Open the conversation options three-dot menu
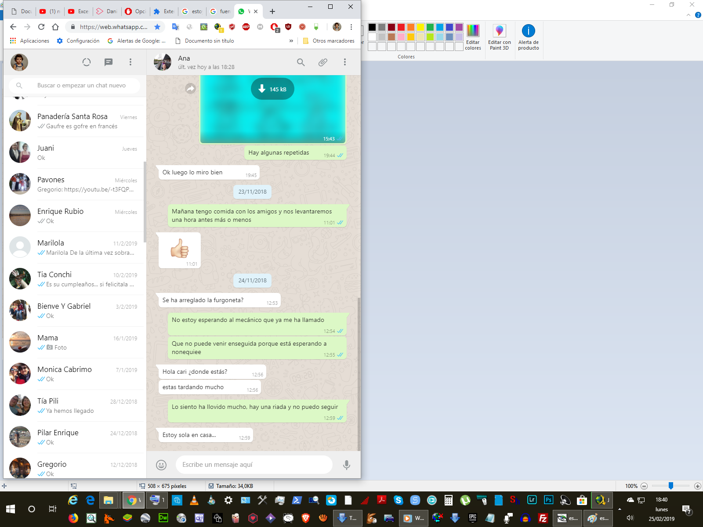703x527 pixels. point(345,62)
